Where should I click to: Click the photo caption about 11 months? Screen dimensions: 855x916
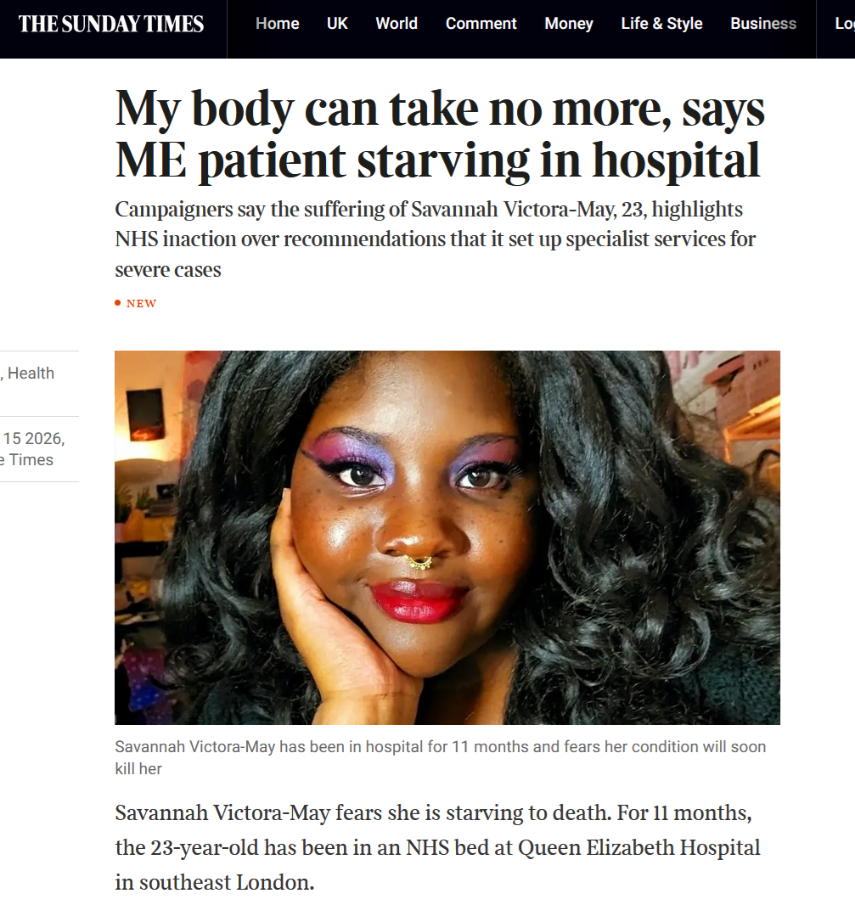tap(440, 758)
